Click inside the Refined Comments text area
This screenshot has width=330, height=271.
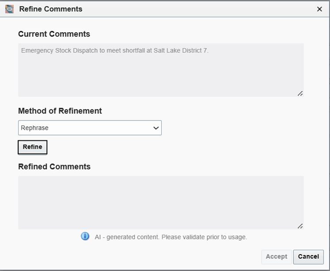[161, 203]
